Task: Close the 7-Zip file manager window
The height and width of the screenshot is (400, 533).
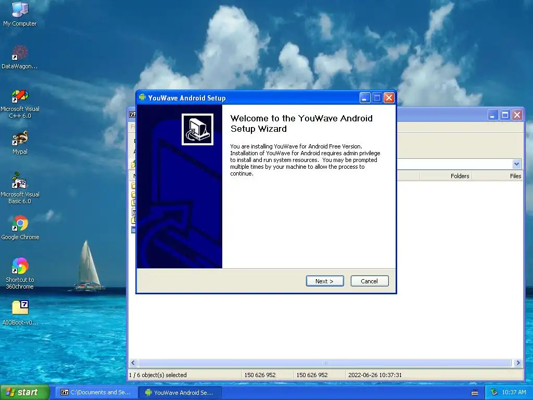Action: click(x=517, y=115)
